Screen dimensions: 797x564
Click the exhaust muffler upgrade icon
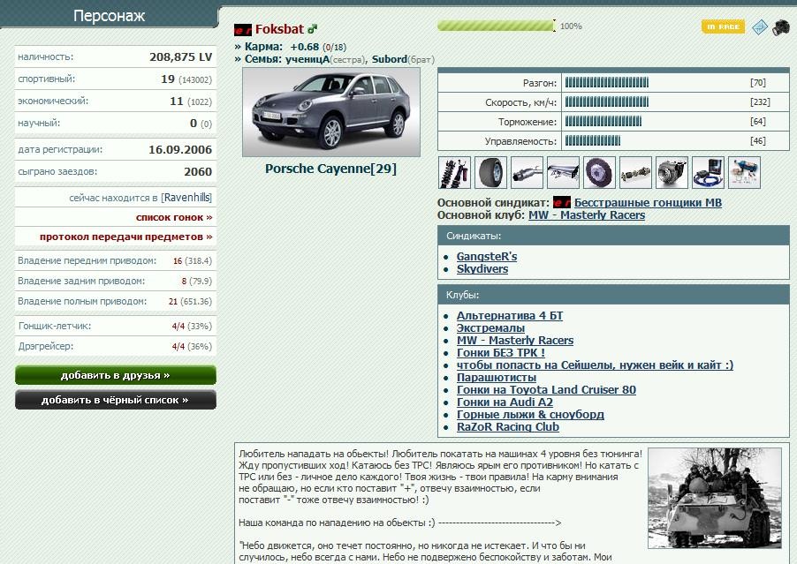coord(528,173)
